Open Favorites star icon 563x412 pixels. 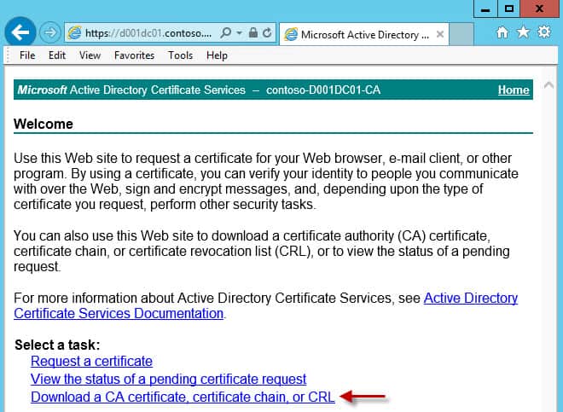tap(523, 32)
